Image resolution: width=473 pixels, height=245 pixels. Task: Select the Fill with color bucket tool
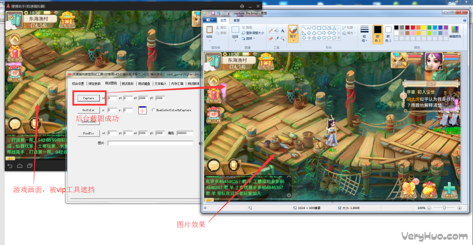click(x=277, y=31)
